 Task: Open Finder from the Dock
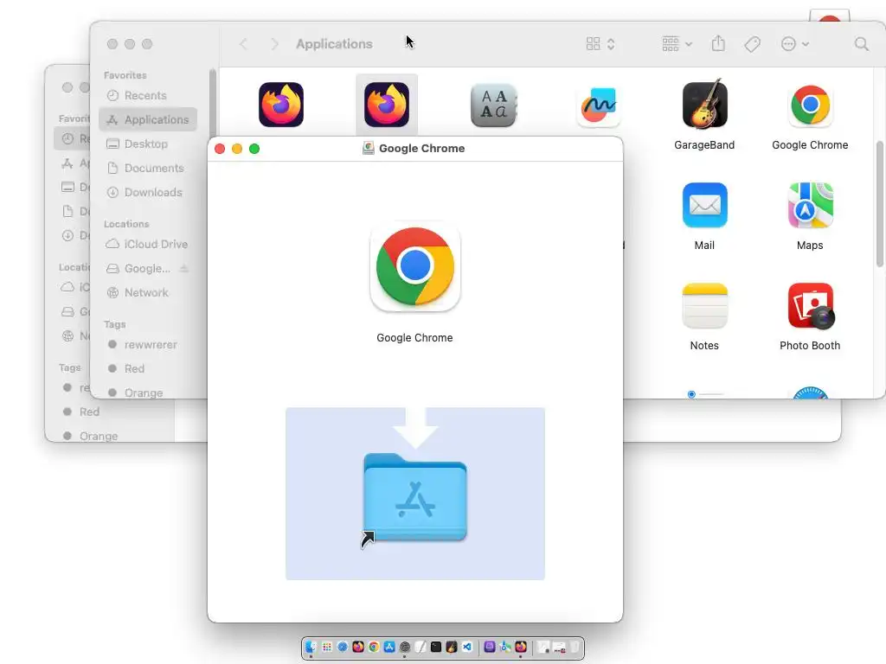(x=311, y=647)
